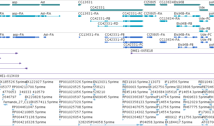Click the RP004473138.5prime EST label
This screenshot has width=214, height=126.
(x=29, y=117)
